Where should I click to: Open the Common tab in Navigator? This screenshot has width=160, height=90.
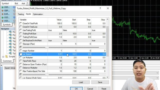7,61
